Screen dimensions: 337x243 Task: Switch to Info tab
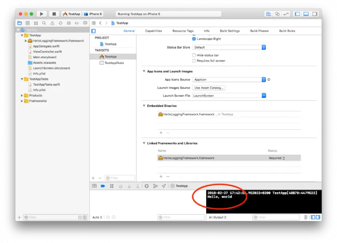[x=207, y=31]
